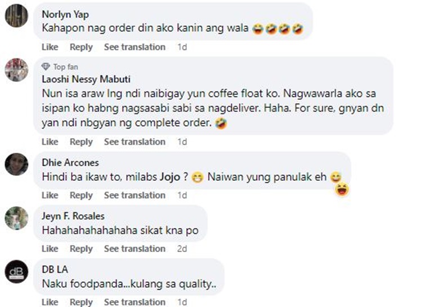Click the laughing reaction on Dhie's comment
Viewport: 422px width, 307px height.
(340, 190)
